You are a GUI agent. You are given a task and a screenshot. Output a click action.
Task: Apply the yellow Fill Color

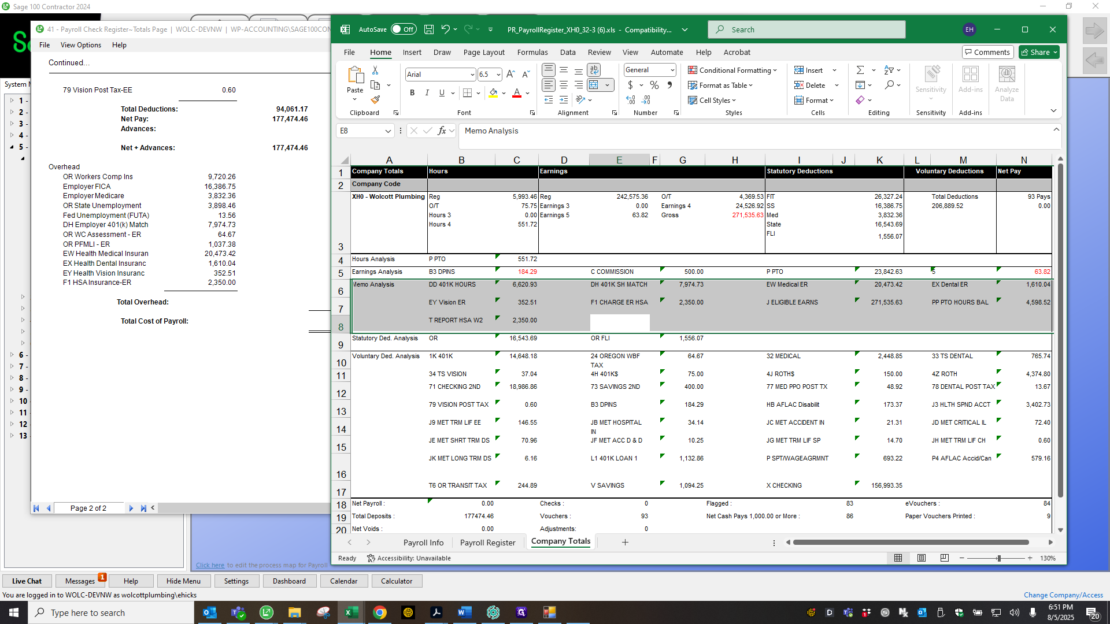tap(493, 93)
